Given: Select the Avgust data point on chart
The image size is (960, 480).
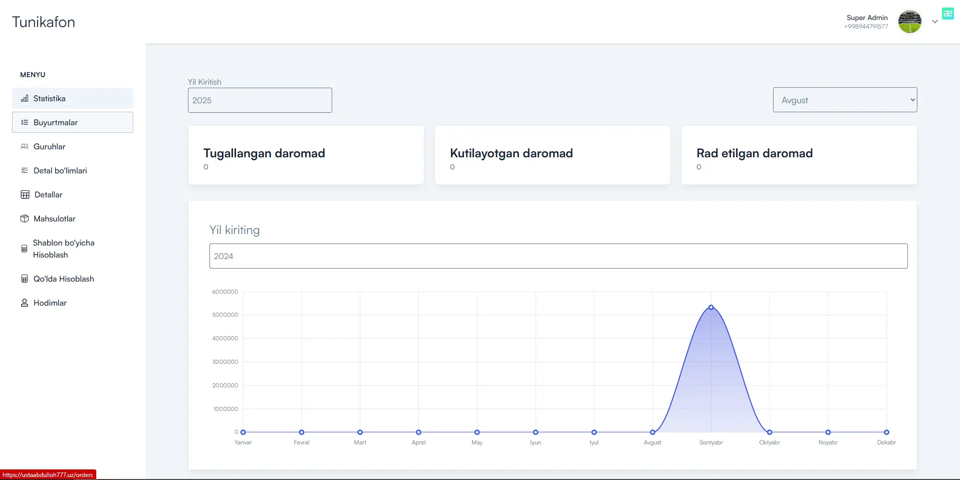Looking at the screenshot, I should tap(652, 432).
